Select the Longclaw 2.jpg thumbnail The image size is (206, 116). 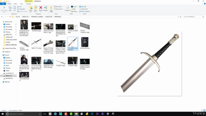[x=61, y=62]
